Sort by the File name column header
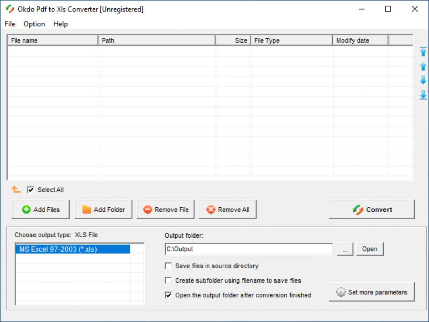429x322 pixels. point(52,41)
